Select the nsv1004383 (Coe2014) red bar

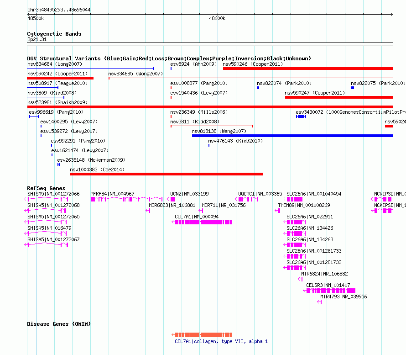pyautogui.click(x=167, y=174)
